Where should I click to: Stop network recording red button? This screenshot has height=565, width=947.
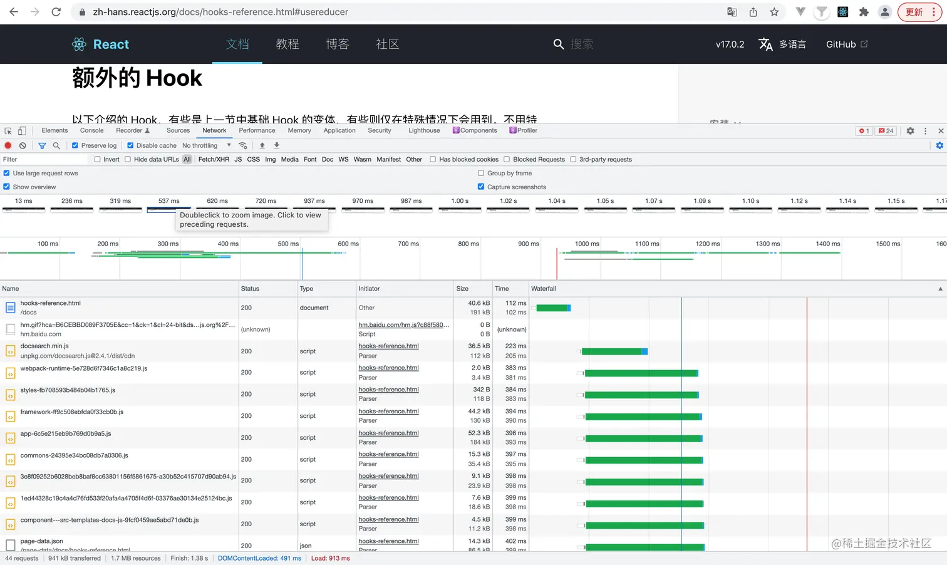click(x=8, y=145)
